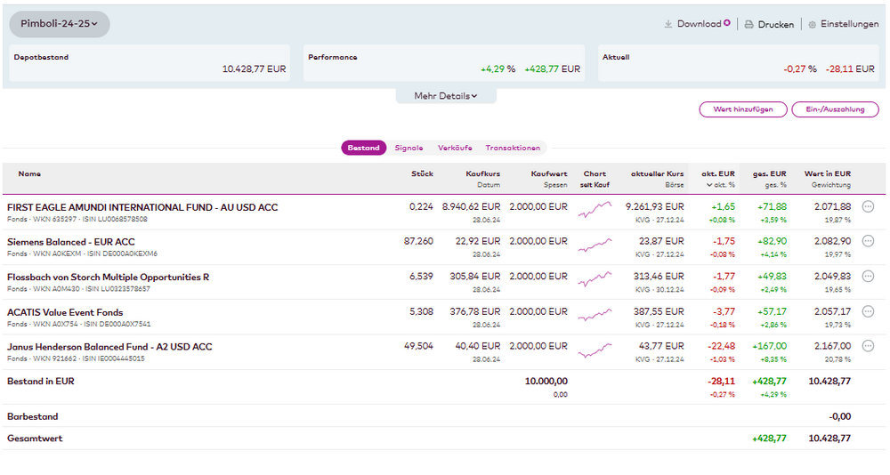Open Siemens Balanced - EUR ACC fund link
890x475 pixels.
pos(71,242)
